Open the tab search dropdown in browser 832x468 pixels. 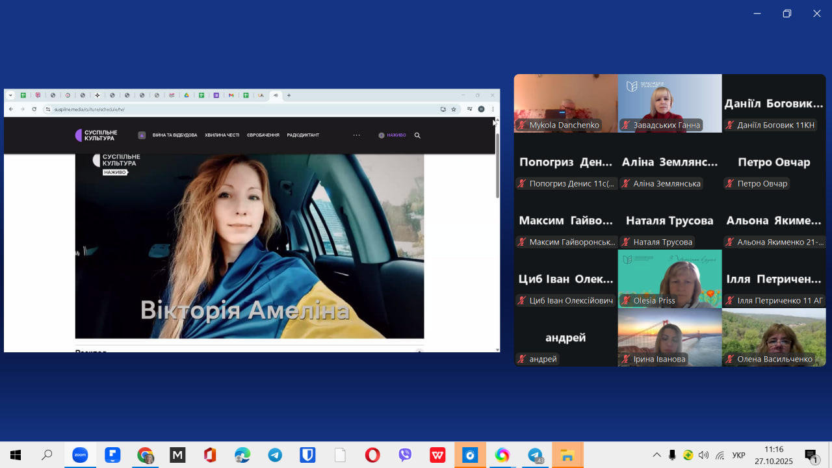10,96
